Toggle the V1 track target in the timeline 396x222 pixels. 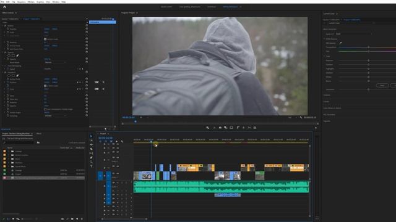pyautogui.click(x=108, y=175)
